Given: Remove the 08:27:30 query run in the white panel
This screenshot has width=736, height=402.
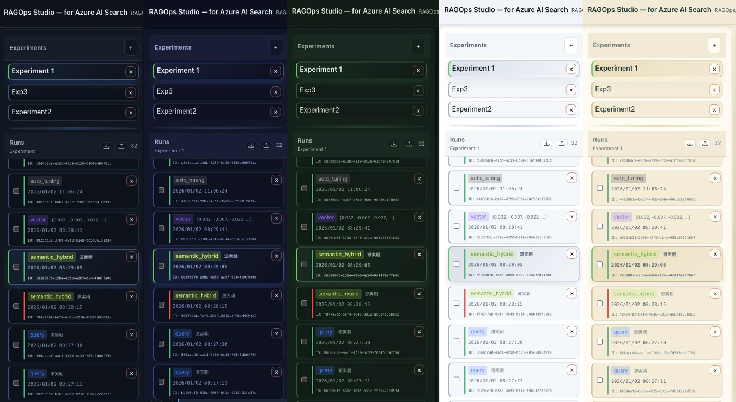Looking at the screenshot, I should [571, 331].
